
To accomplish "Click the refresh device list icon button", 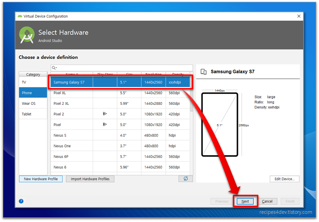I will coord(185,178).
